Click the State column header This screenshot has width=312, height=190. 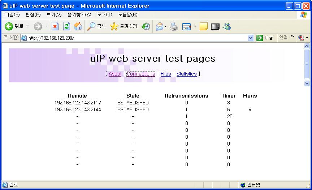tap(133, 96)
